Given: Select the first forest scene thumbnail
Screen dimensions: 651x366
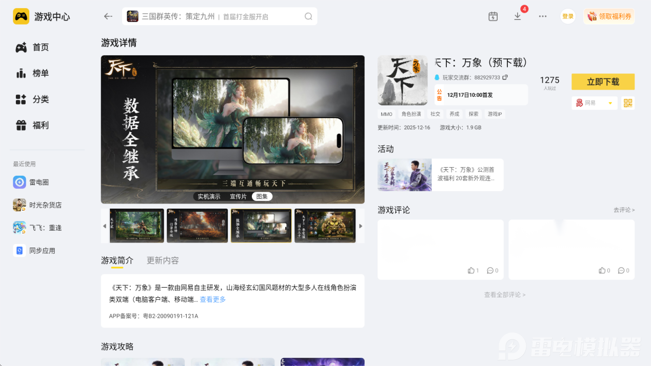Looking at the screenshot, I should coord(137,226).
